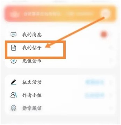
Task: Tap the round icon at banner's right end
Action: 105,13
